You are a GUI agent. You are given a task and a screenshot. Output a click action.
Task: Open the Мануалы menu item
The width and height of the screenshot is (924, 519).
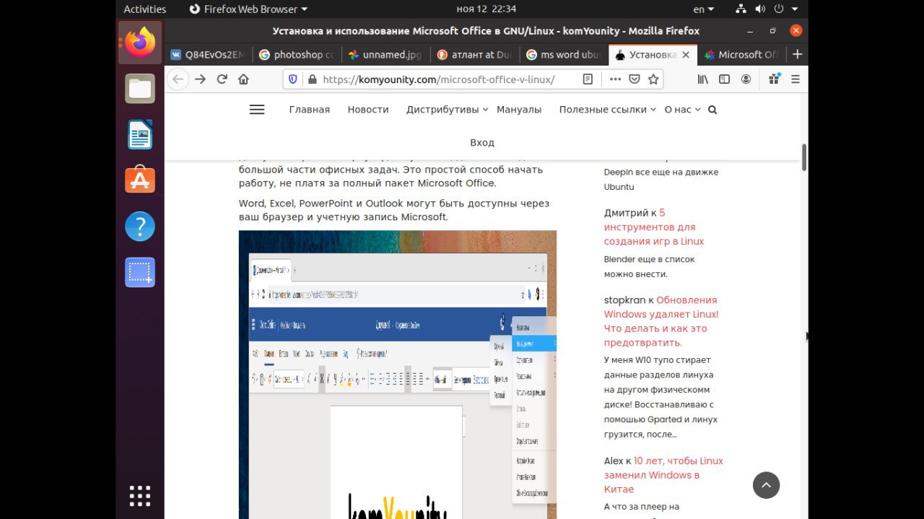pyautogui.click(x=519, y=110)
